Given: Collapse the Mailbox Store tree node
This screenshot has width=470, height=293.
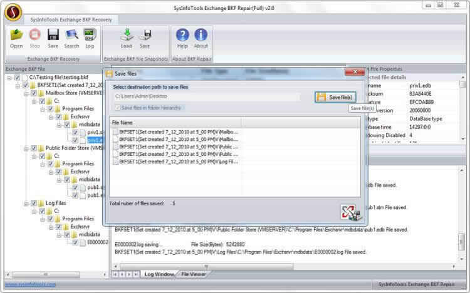Looking at the screenshot, I should pos(26,93).
